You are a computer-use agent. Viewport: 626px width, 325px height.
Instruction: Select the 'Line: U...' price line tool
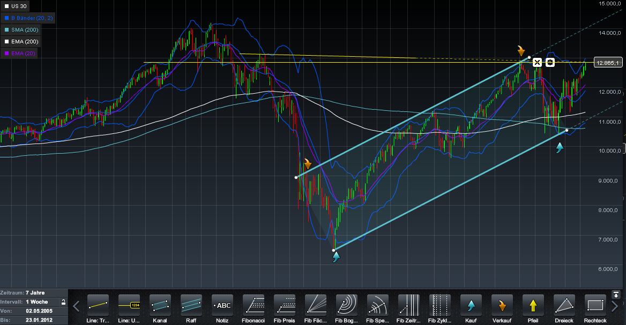(x=129, y=306)
